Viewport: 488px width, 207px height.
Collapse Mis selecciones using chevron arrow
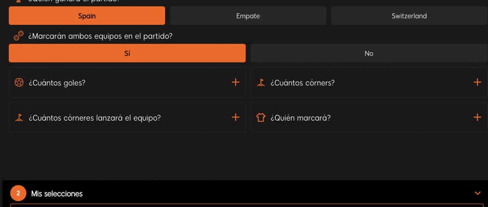478,194
